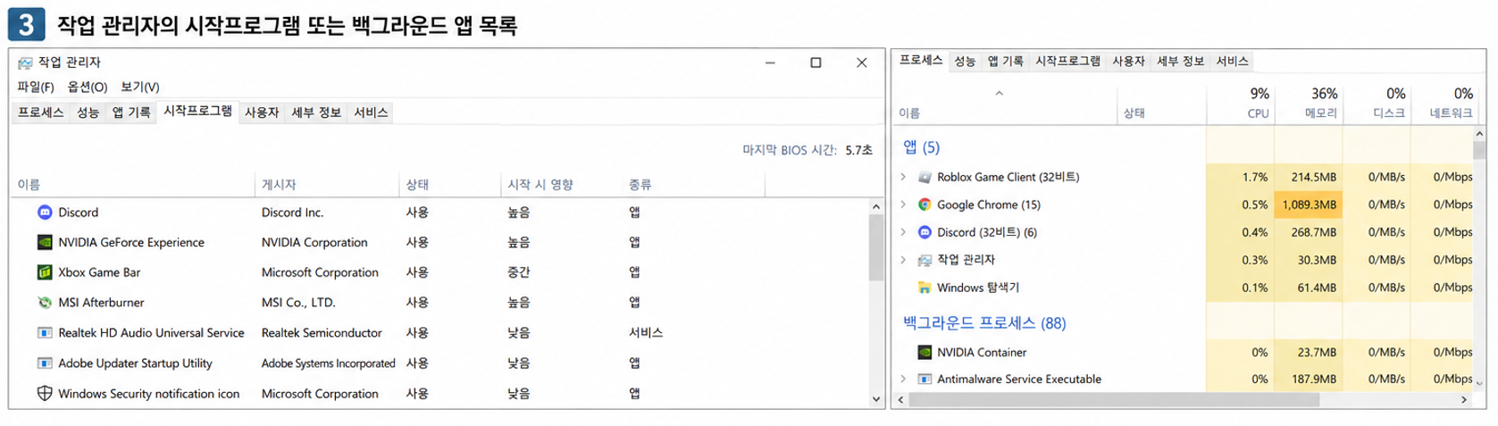Select the 앱 기록 tab in the right window
The width and height of the screenshot is (1498, 426).
pyautogui.click(x=1006, y=62)
